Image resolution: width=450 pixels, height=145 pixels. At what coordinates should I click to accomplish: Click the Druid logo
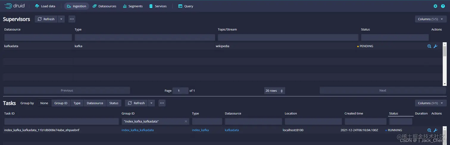click(15, 6)
